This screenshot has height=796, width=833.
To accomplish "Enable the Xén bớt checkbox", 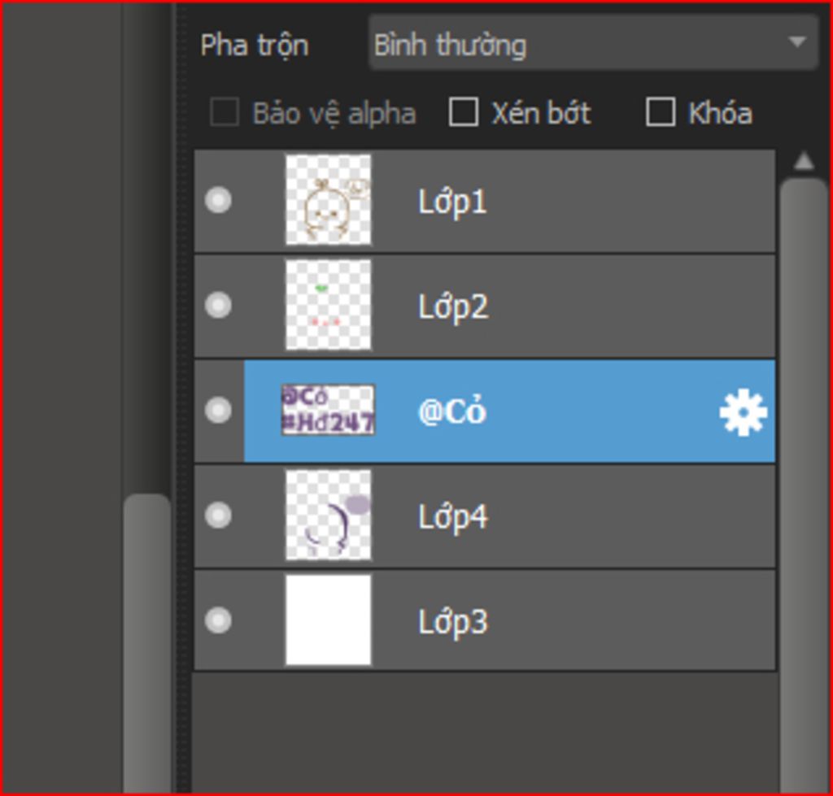I will (x=464, y=112).
